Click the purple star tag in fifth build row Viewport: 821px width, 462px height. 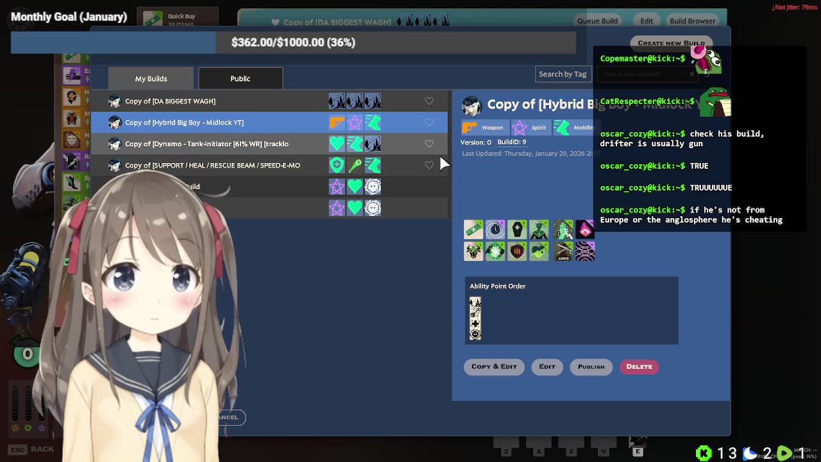337,187
